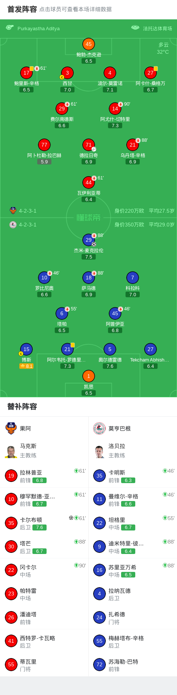
Task: Open substitute 拉林普亚 number 19
Action: (x=44, y=476)
